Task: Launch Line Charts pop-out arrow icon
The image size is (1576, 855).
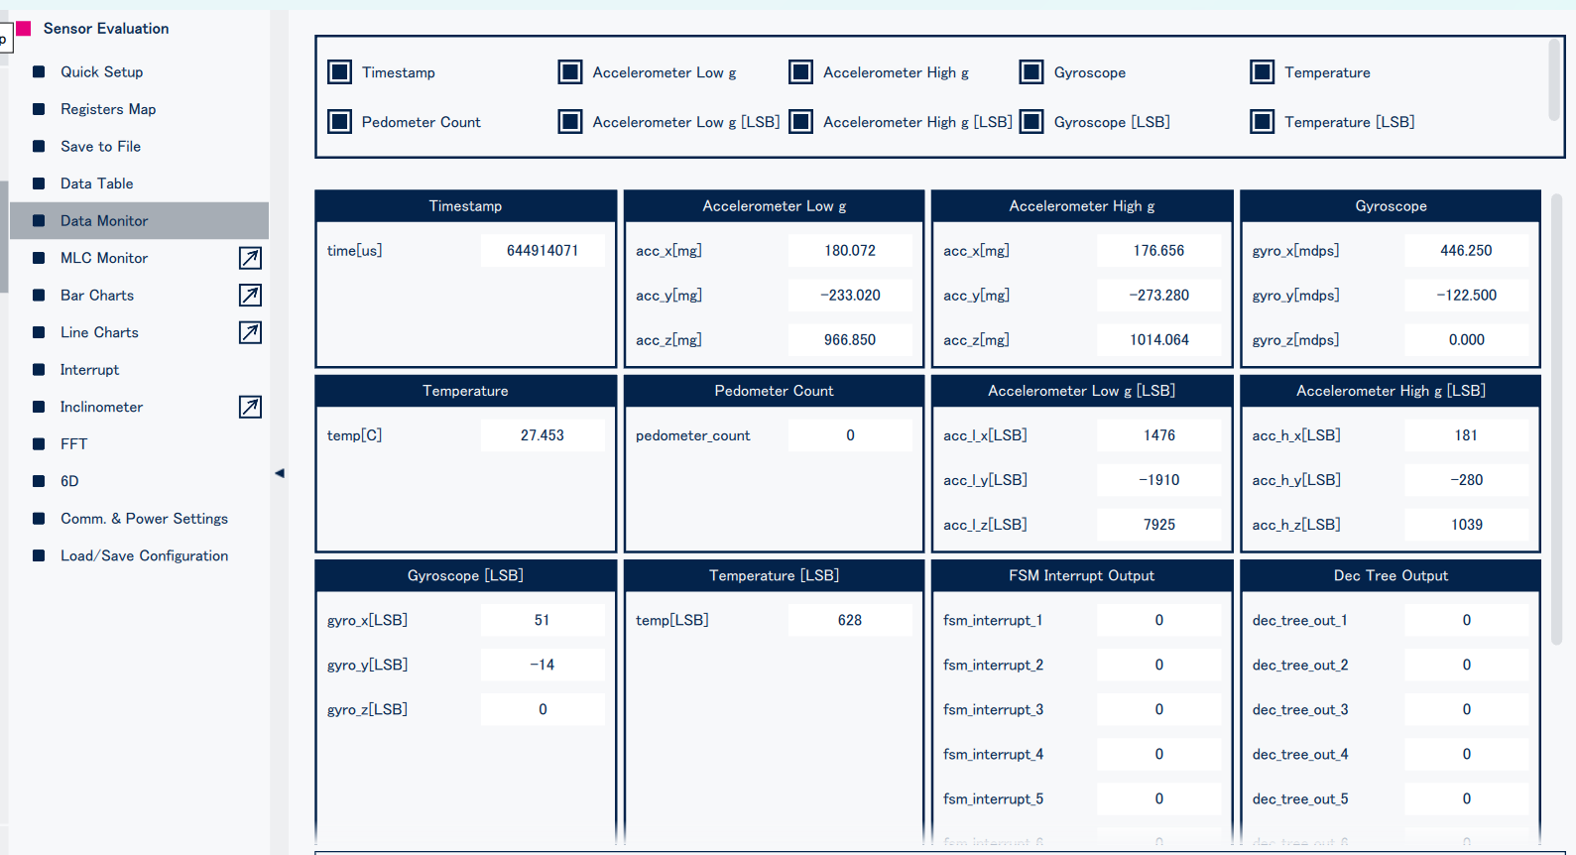Action: pos(250,332)
